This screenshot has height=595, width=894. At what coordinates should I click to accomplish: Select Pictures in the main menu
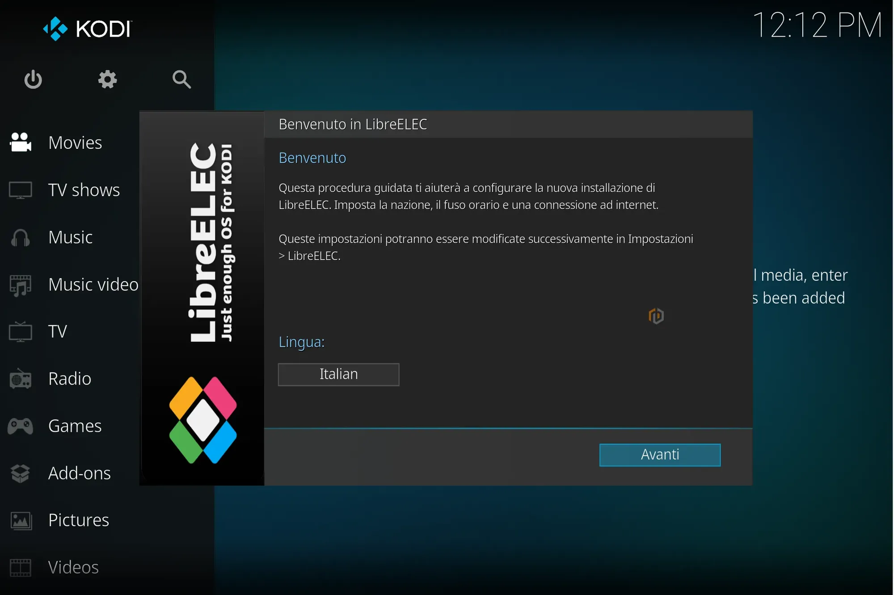[x=79, y=520]
